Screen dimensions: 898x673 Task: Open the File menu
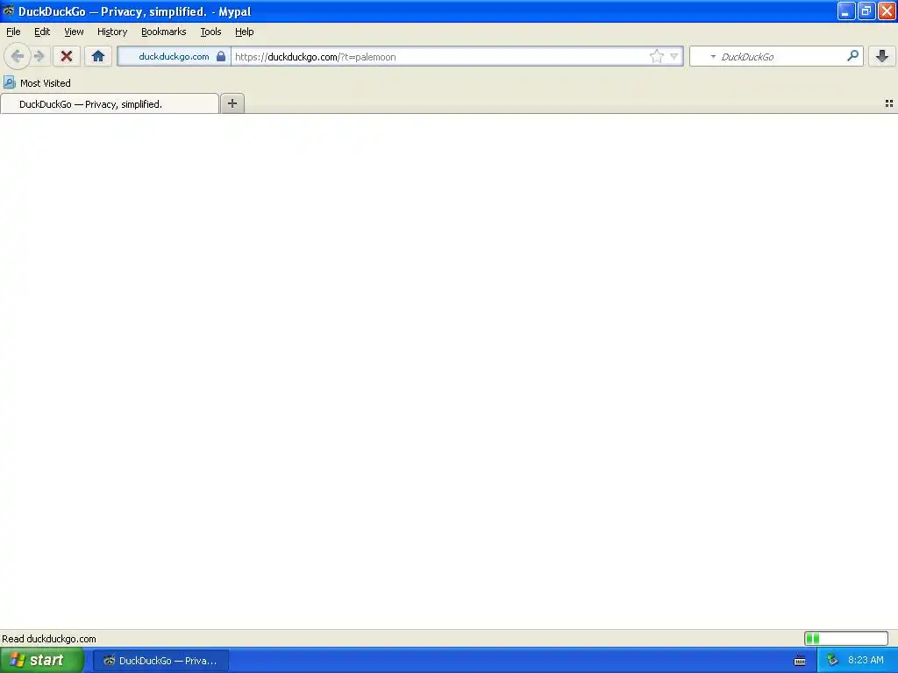(13, 32)
